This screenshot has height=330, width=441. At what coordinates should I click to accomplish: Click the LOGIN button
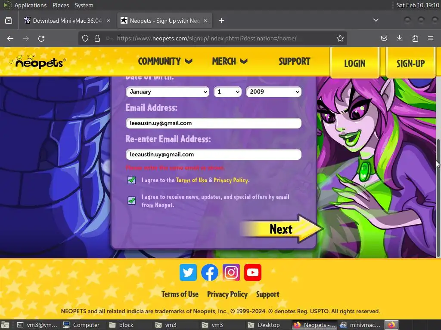pyautogui.click(x=355, y=64)
